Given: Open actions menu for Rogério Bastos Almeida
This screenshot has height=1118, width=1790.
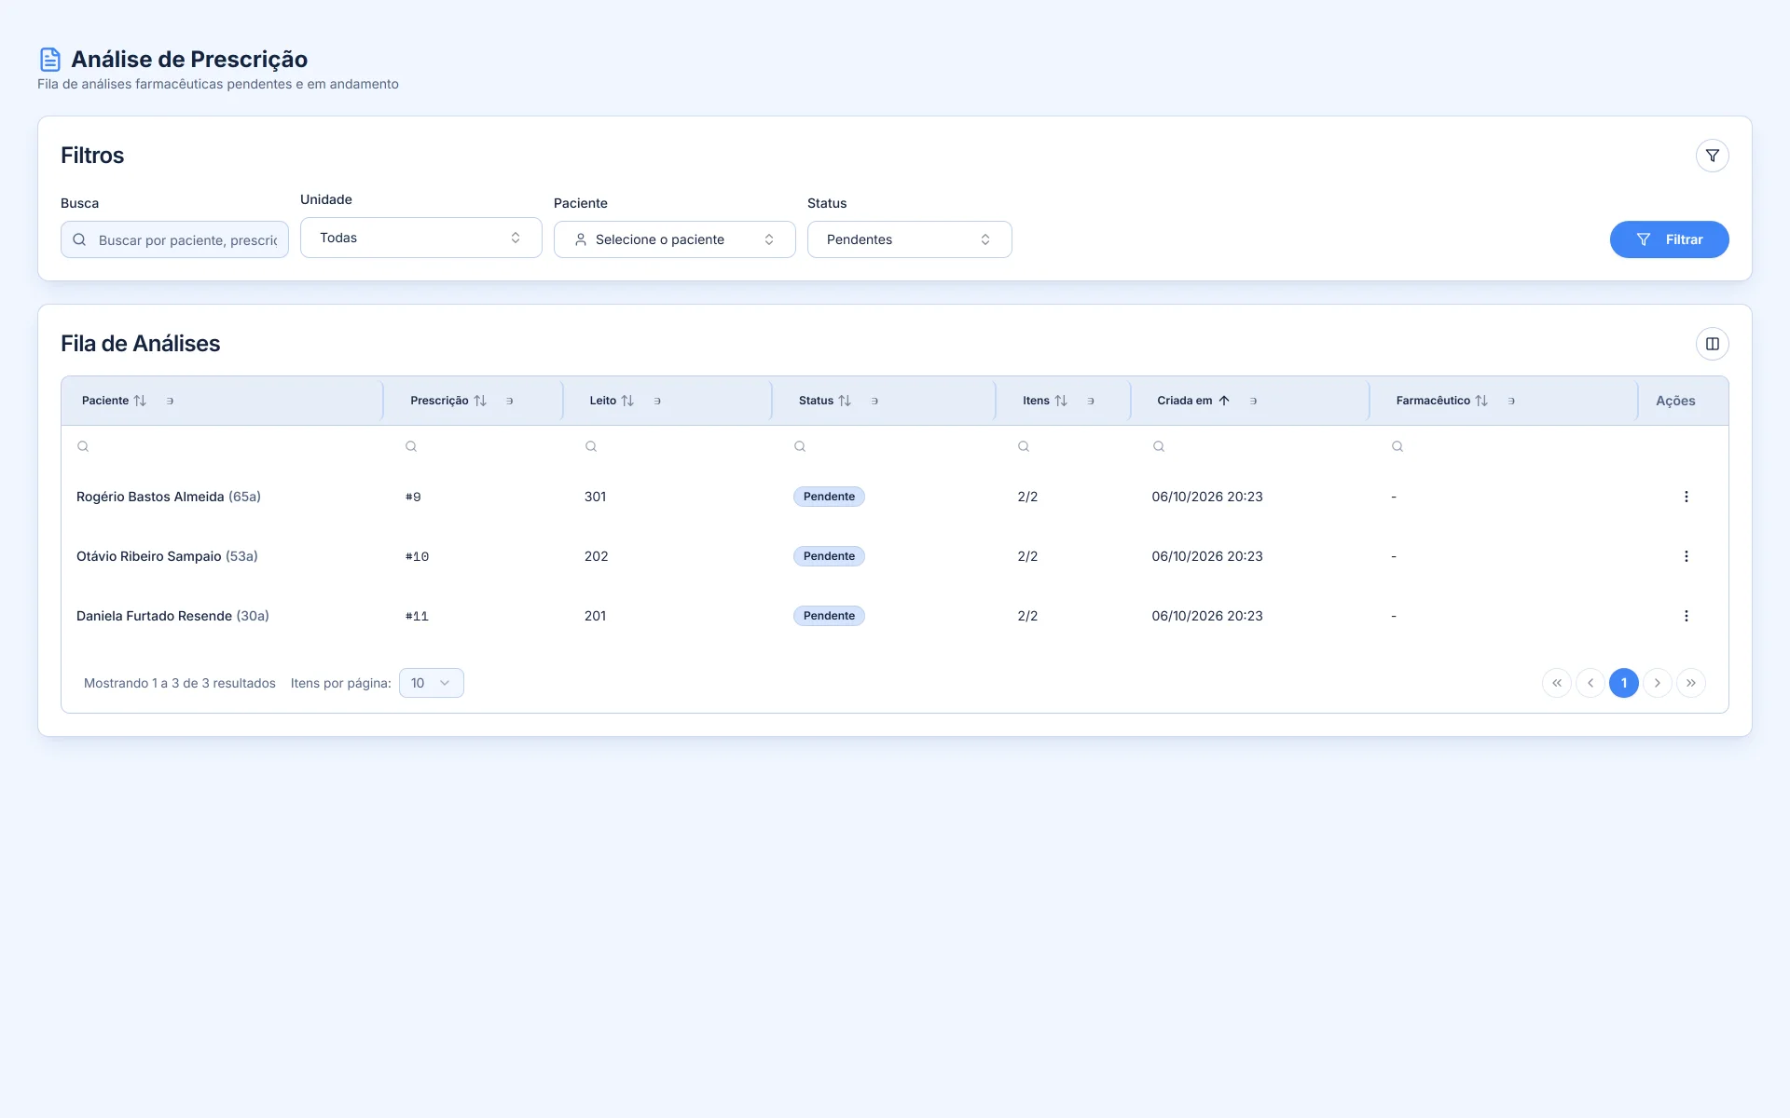Looking at the screenshot, I should coord(1686,497).
